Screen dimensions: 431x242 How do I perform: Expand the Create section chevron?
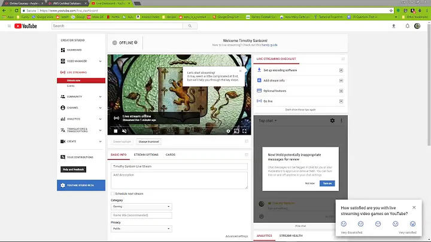(101, 141)
